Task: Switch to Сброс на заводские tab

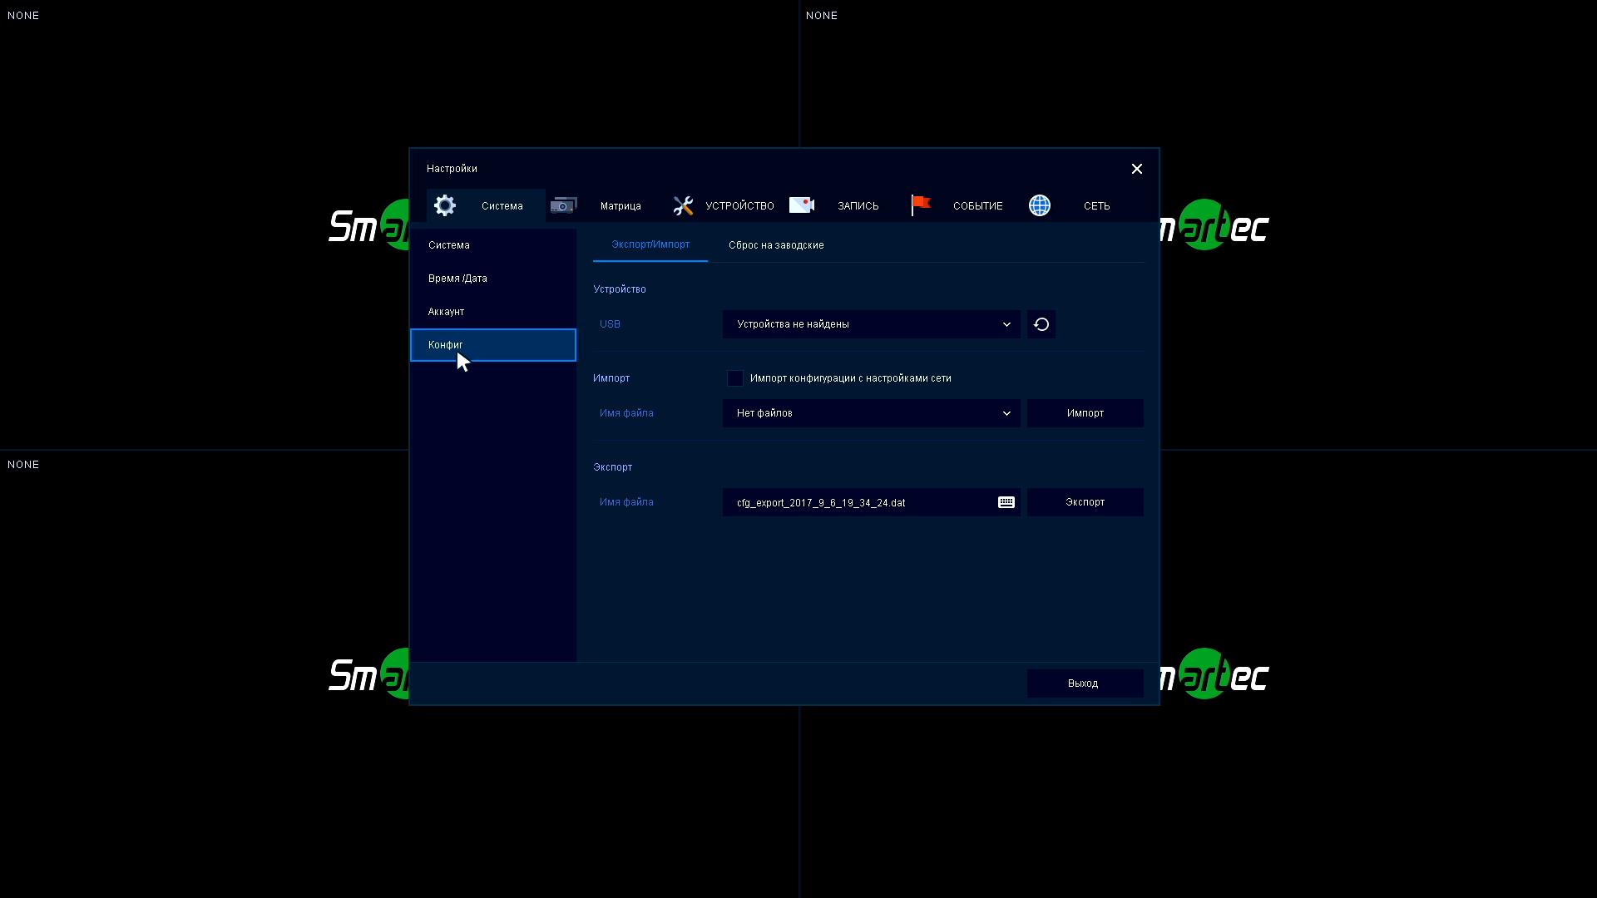Action: coord(776,245)
